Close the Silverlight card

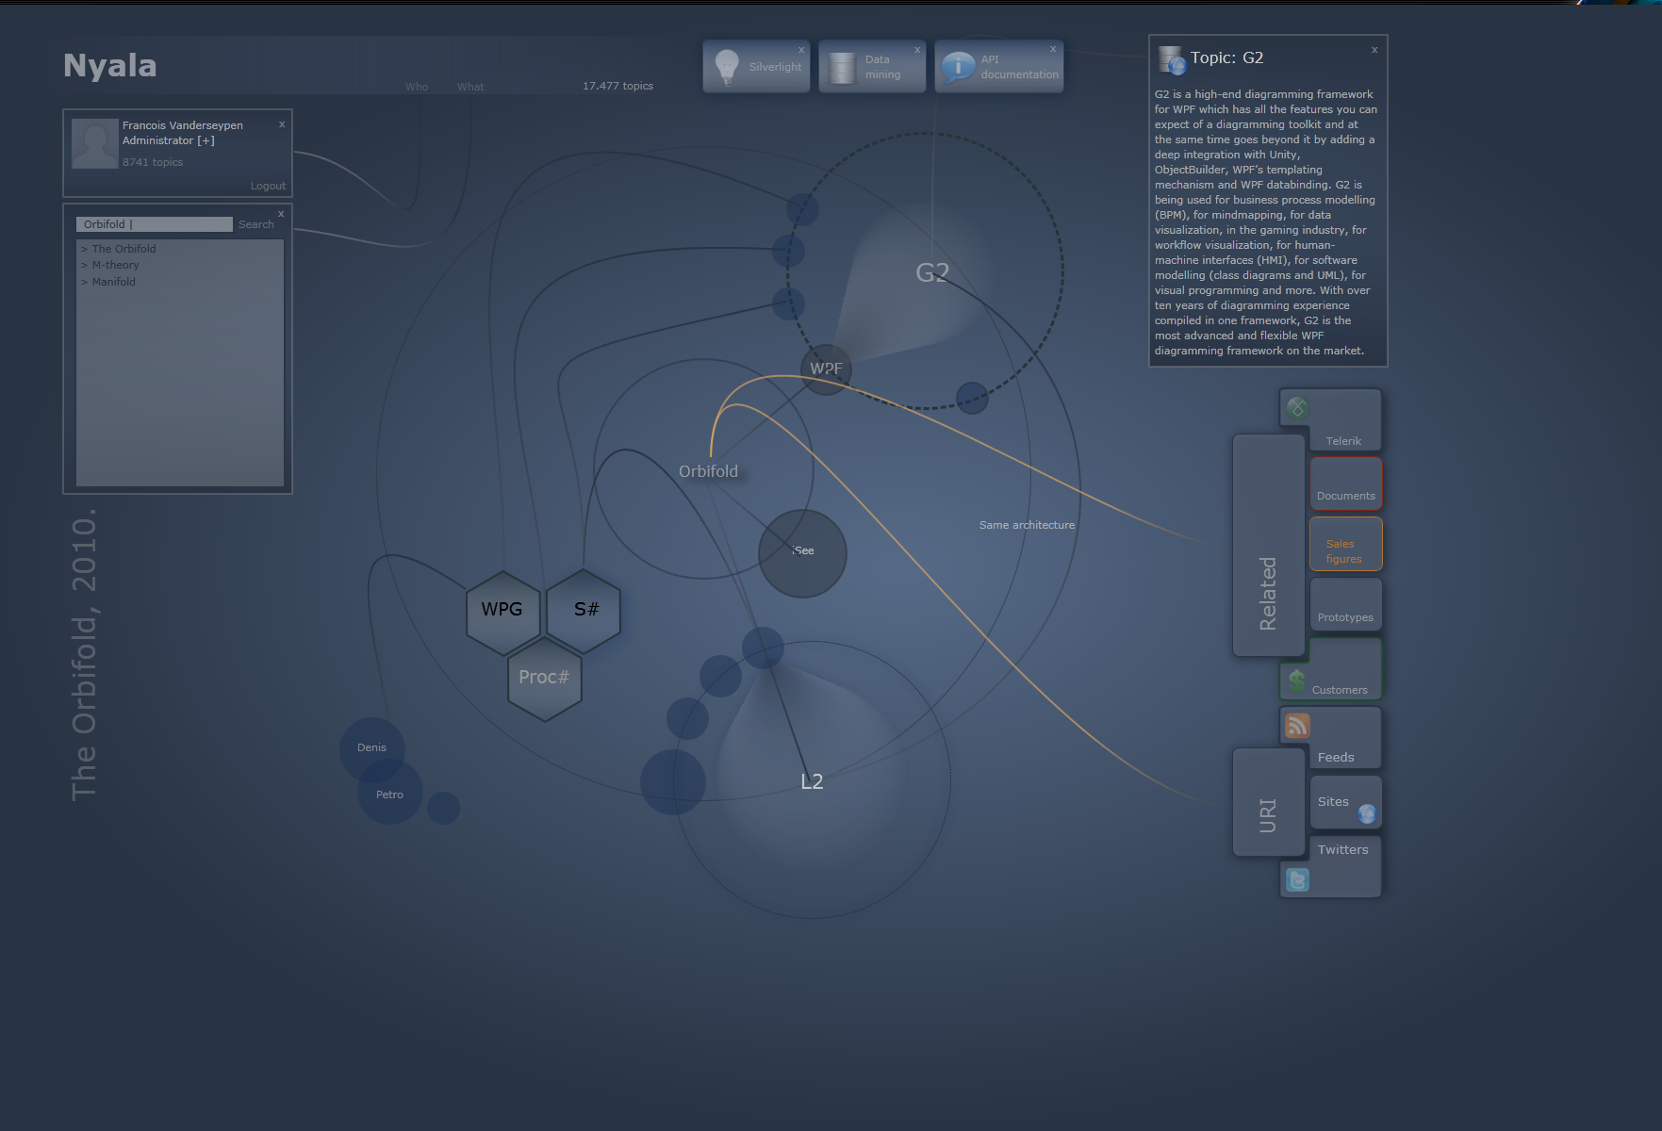(x=801, y=50)
